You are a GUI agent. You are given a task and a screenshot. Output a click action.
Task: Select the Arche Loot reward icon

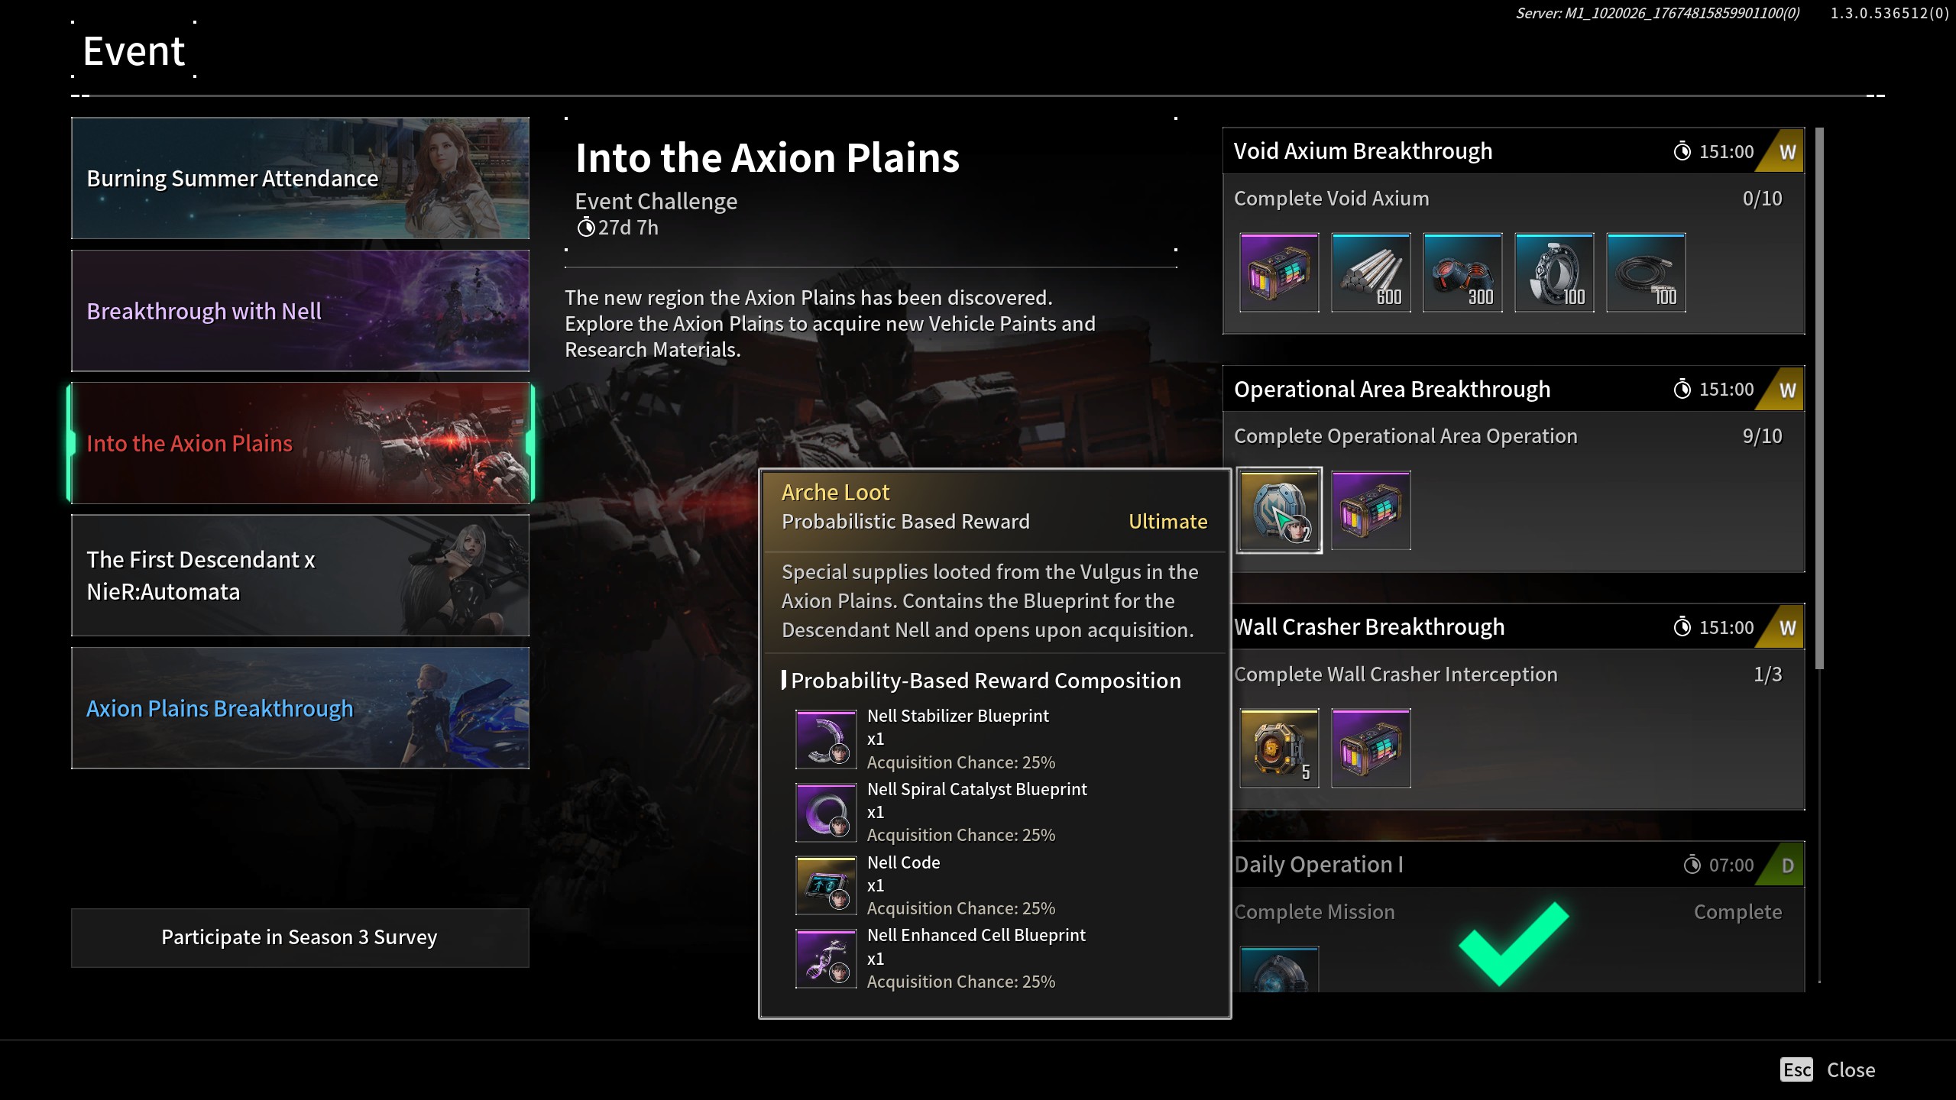coord(1279,510)
